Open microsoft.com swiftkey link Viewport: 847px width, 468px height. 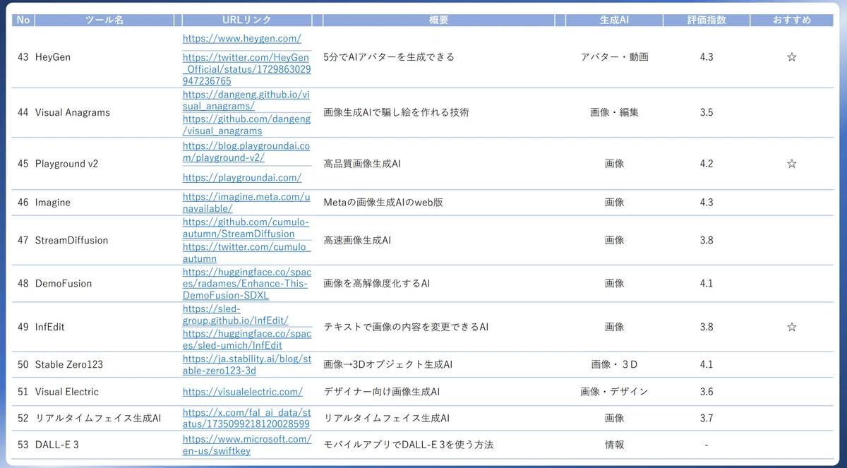246,445
